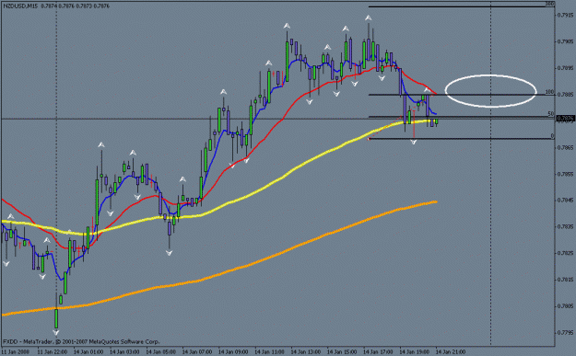The height and width of the screenshot is (356, 576).
Task: Click the up fractal arrow above the highest candle
Action: 368,17
